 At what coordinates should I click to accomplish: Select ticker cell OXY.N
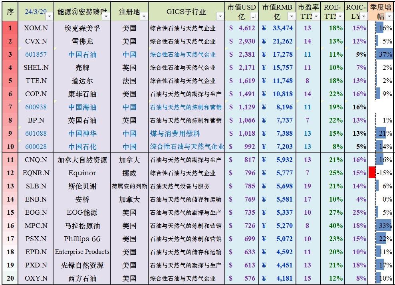pos(36,278)
